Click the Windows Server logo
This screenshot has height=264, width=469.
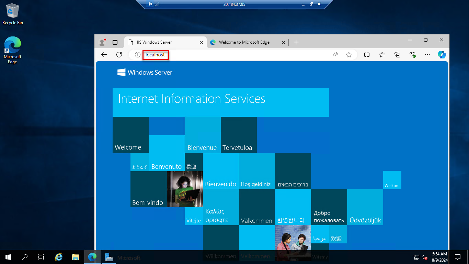[x=145, y=72]
